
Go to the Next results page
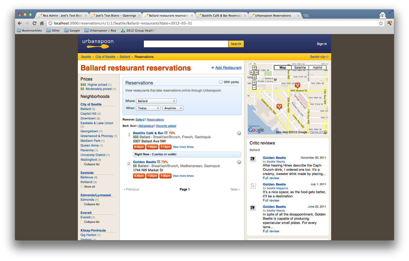tap(235, 189)
